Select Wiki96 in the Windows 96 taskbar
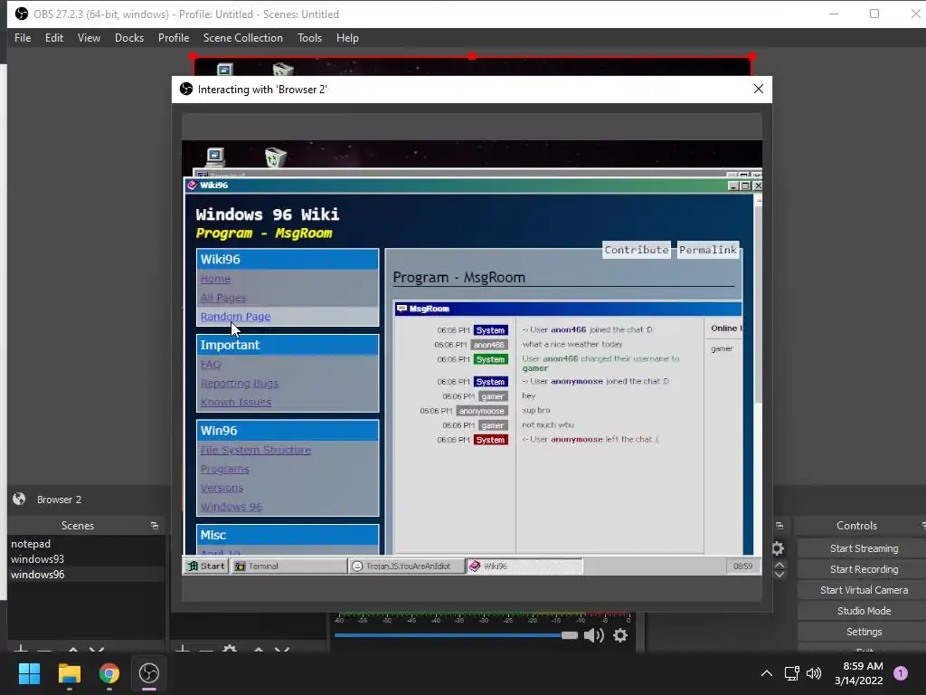The image size is (926, 695). [524, 566]
